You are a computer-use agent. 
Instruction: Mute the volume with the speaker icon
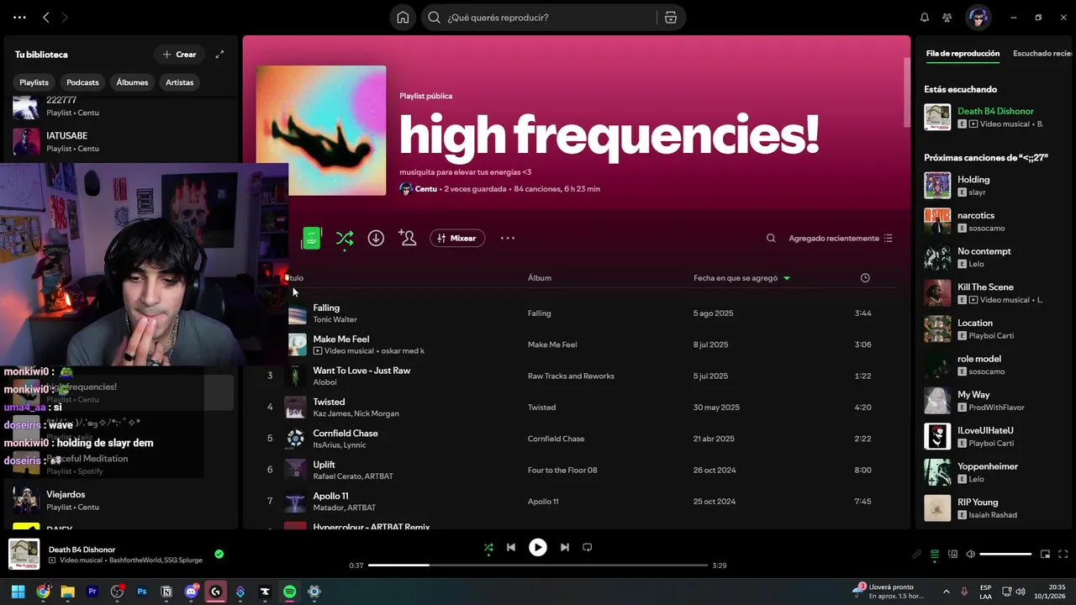tap(971, 554)
